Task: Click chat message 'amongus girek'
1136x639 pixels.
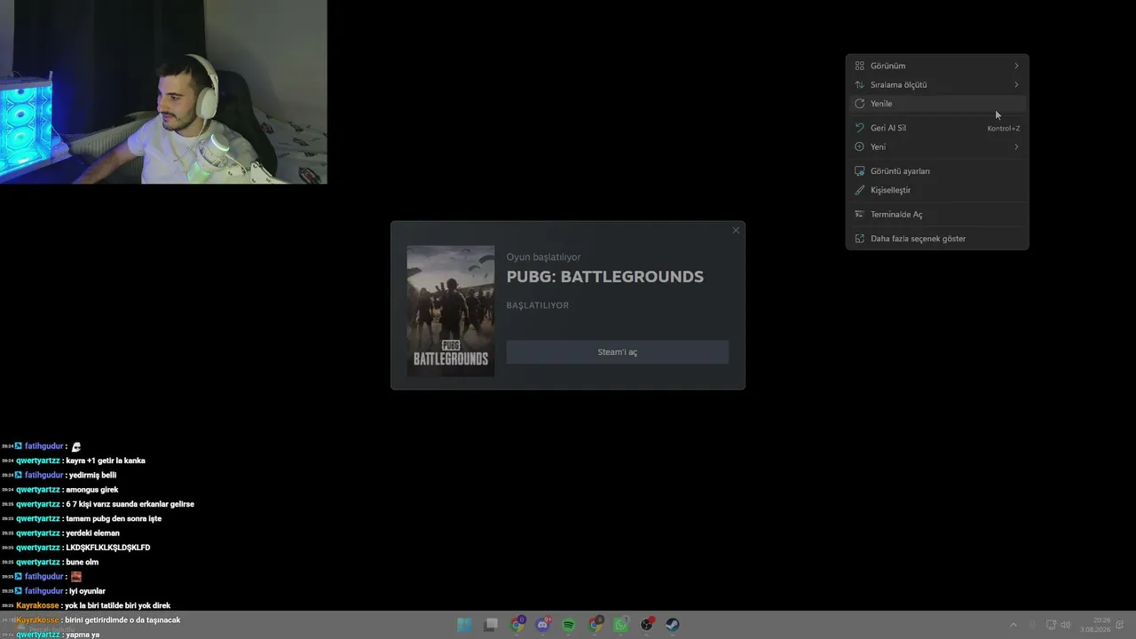Action: point(92,490)
